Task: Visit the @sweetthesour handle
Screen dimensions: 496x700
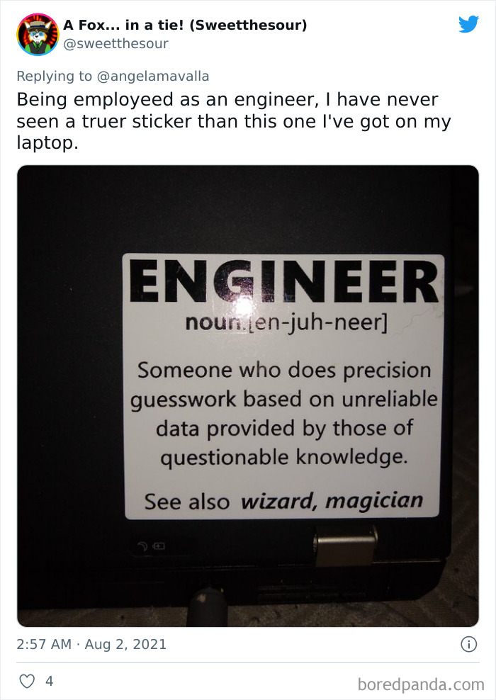Action: [115, 44]
